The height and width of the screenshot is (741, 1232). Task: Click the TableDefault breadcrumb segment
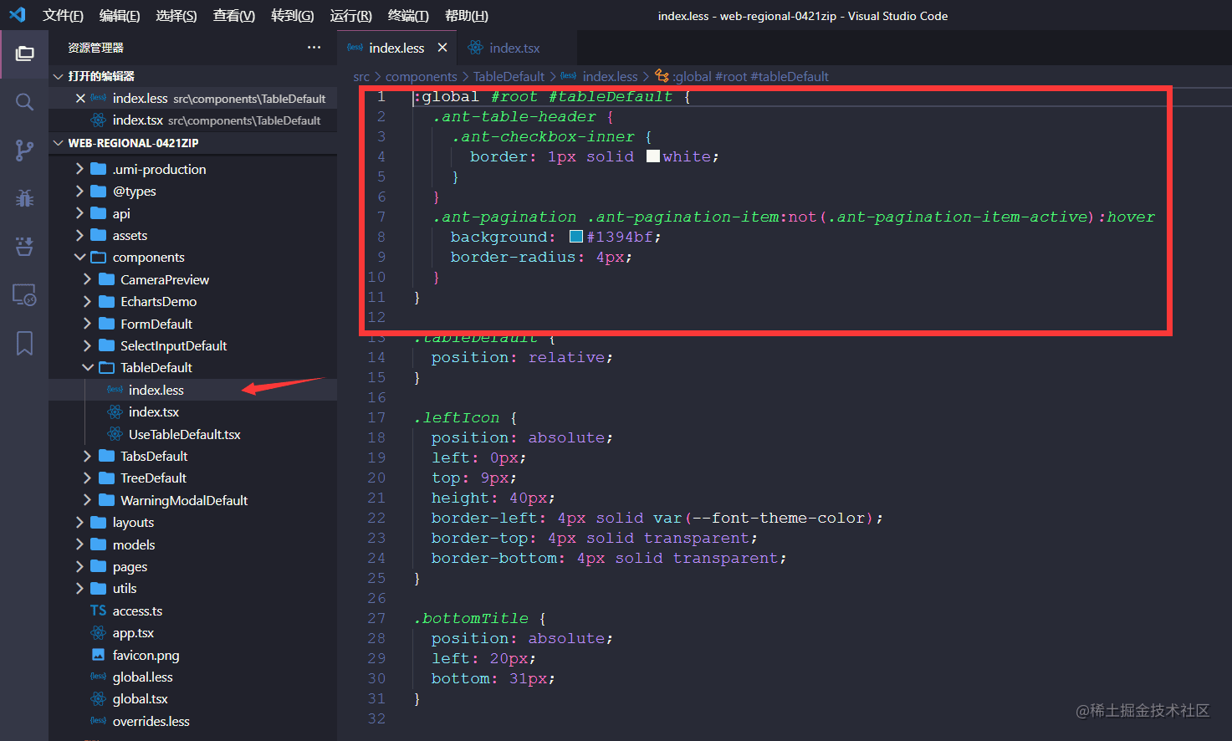click(509, 77)
